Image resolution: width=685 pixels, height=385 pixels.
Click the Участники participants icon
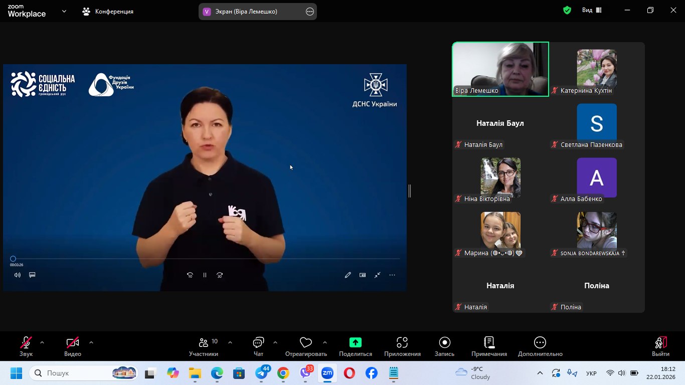[204, 343]
